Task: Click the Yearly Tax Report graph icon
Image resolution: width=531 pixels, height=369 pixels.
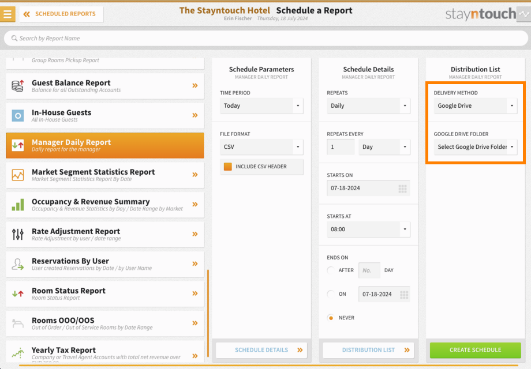Action: 18,353
